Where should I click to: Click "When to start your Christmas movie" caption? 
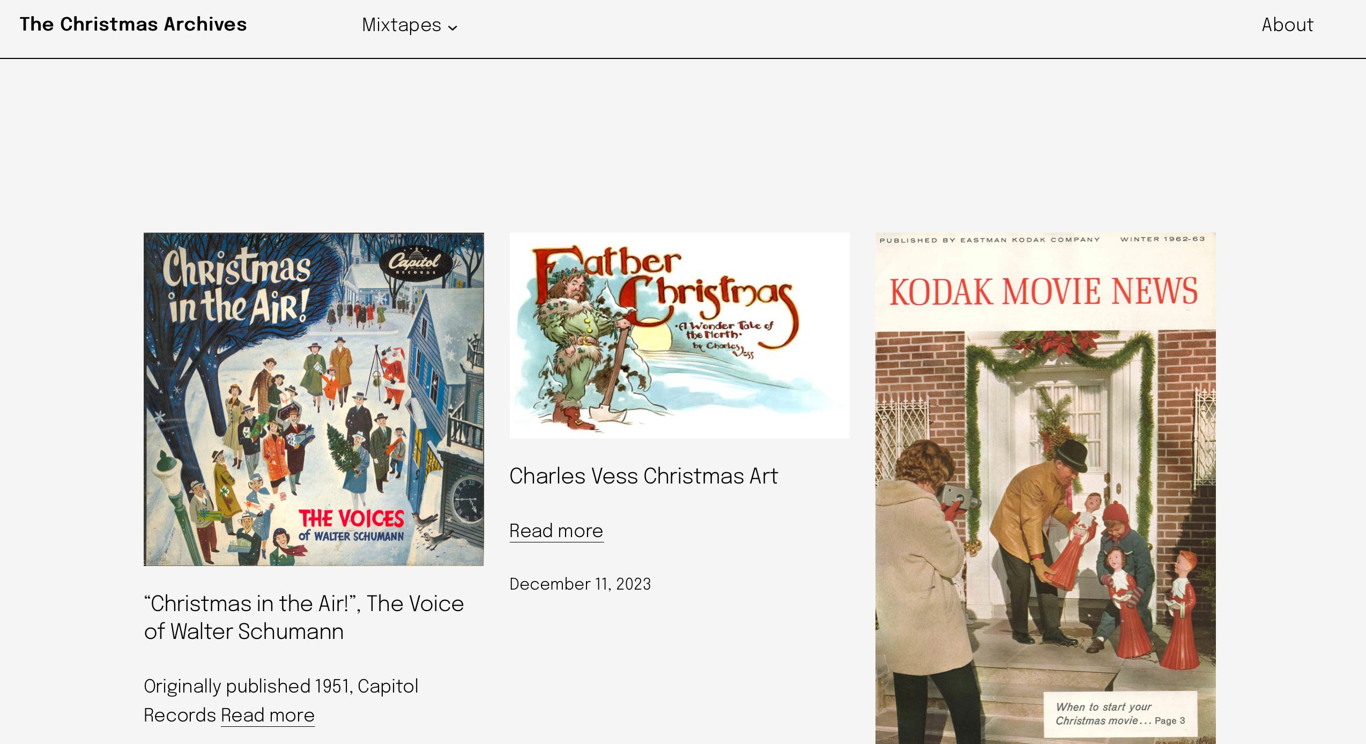(x=1120, y=714)
